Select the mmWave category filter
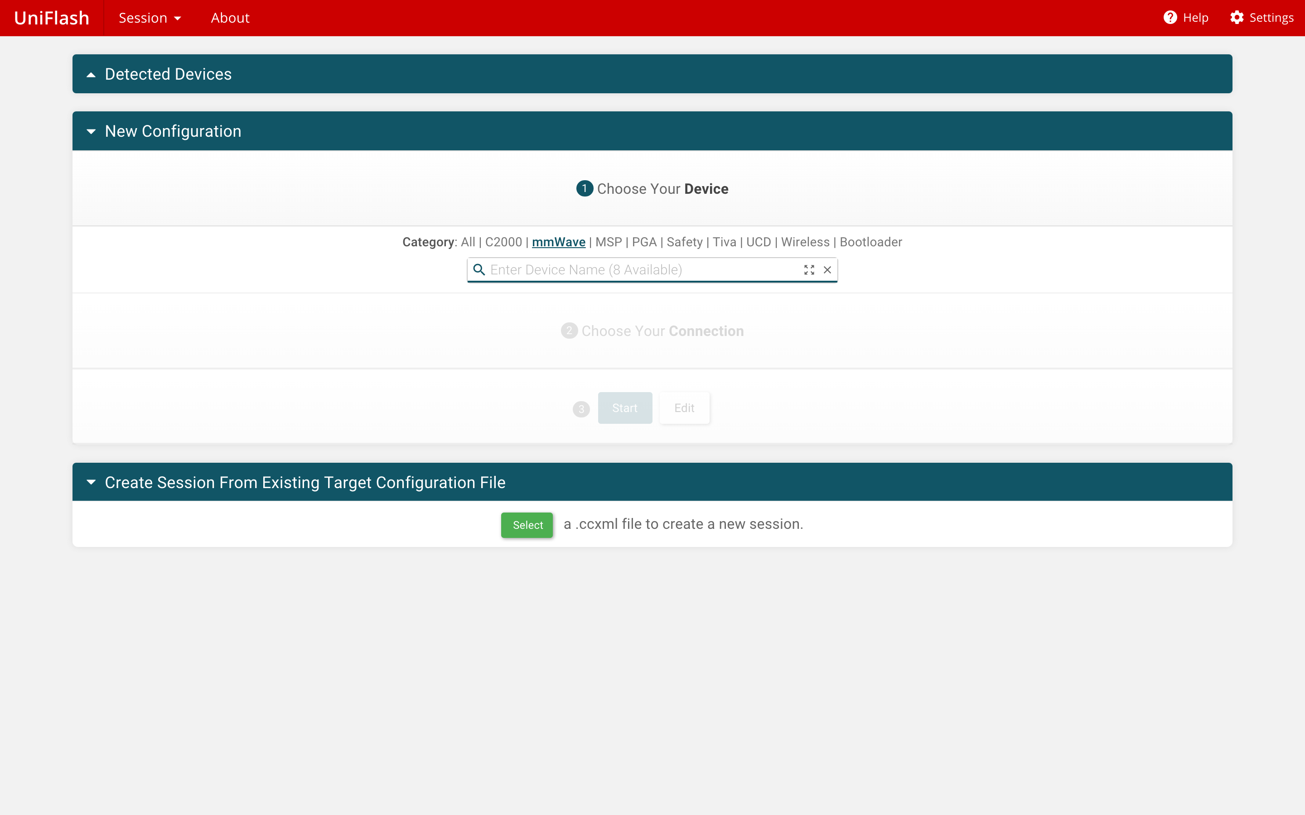The width and height of the screenshot is (1305, 815). click(x=558, y=242)
